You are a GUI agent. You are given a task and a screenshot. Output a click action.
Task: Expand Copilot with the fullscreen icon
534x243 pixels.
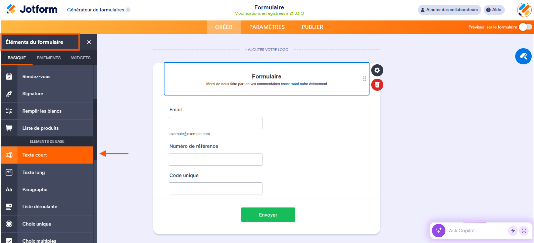coord(524,231)
